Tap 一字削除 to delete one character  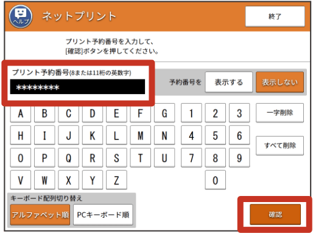pos(280,113)
